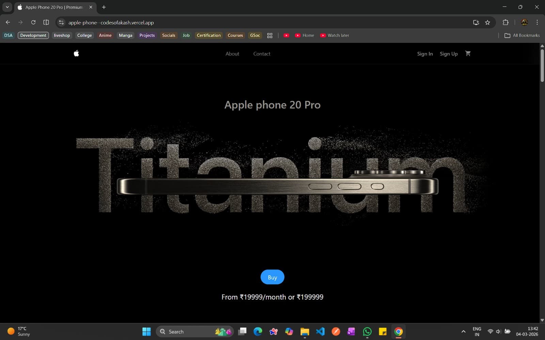
Task: Open the GSoc bookmark folder
Action: coord(255,35)
